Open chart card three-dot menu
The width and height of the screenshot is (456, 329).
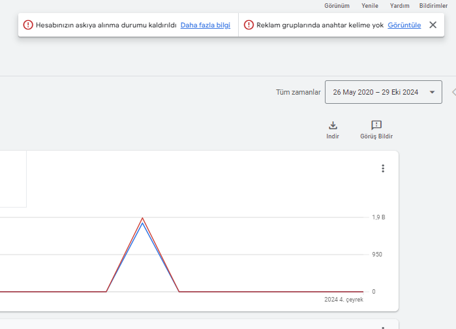pyautogui.click(x=383, y=168)
